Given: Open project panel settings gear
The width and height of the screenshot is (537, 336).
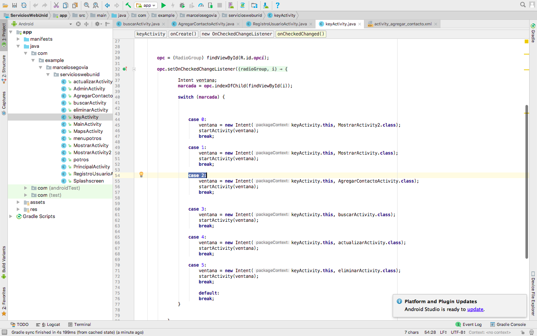Looking at the screenshot, I should (98, 24).
